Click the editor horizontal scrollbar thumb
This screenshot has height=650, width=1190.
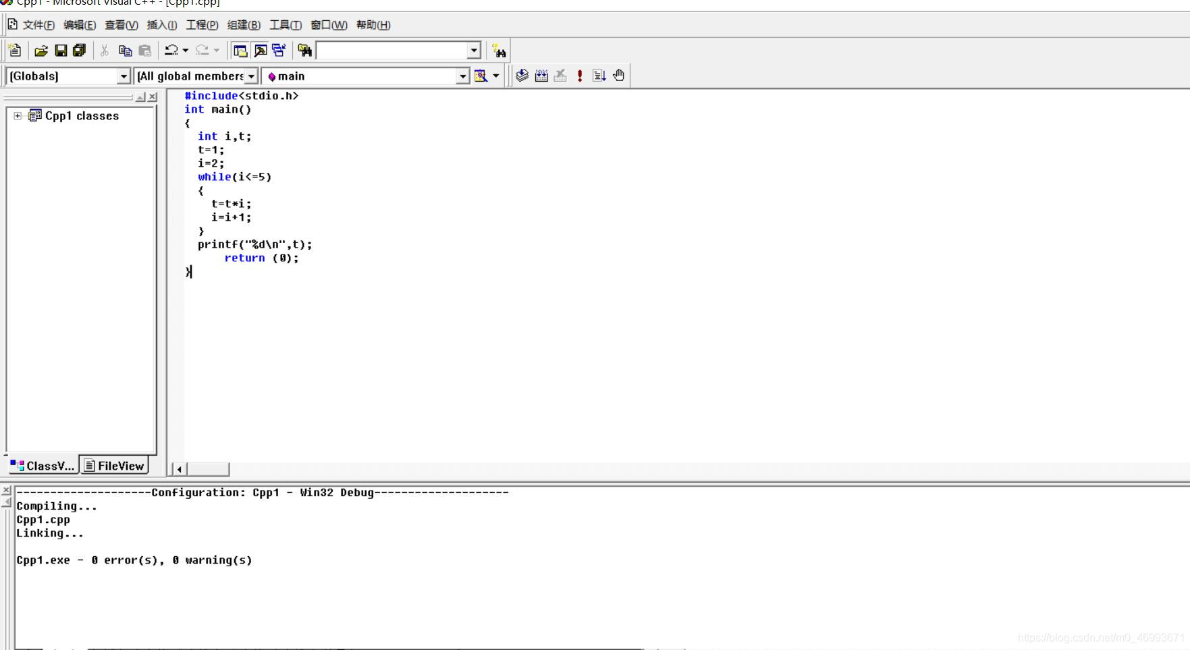pyautogui.click(x=208, y=469)
